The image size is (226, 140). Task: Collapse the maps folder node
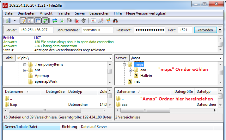(125, 65)
